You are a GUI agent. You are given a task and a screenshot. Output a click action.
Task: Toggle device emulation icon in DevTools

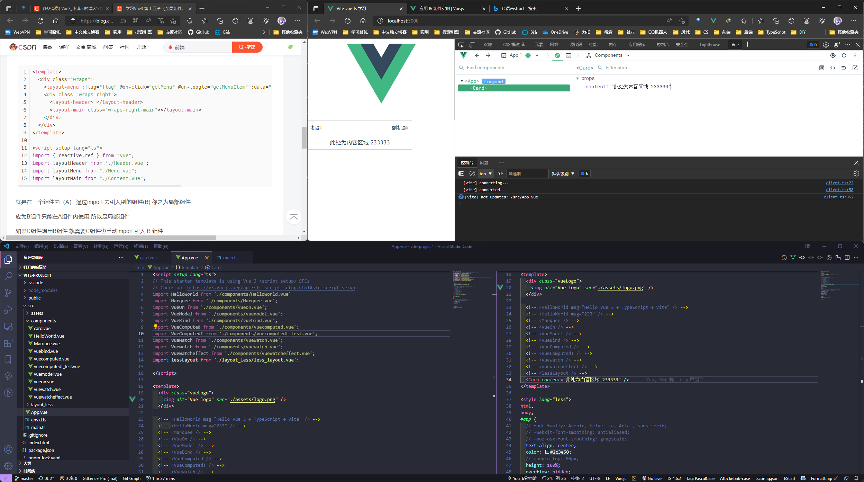pyautogui.click(x=472, y=45)
